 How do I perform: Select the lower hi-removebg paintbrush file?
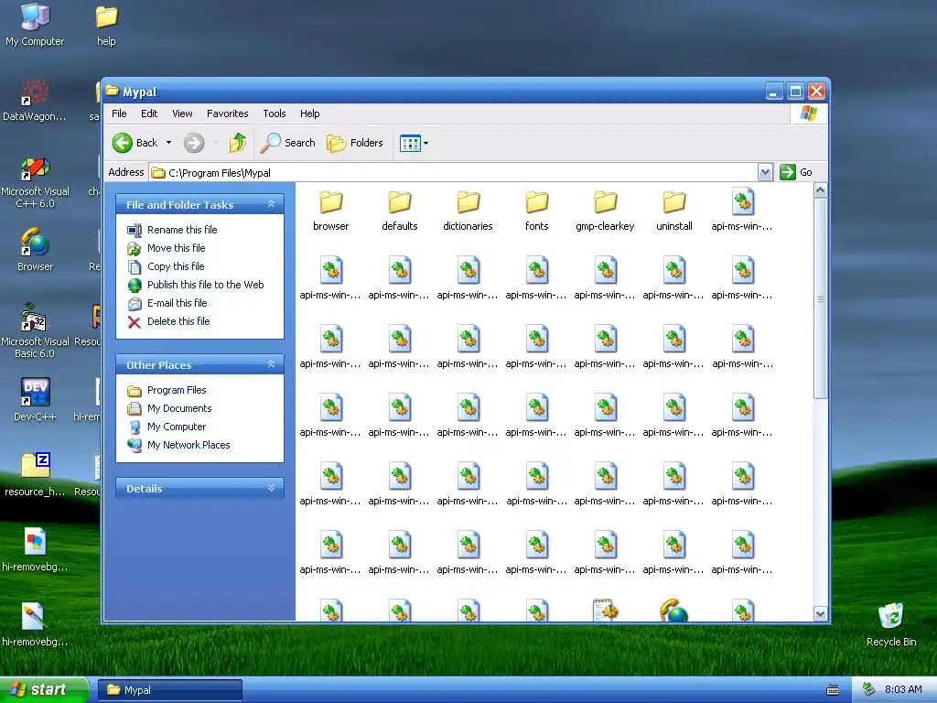coord(35,624)
